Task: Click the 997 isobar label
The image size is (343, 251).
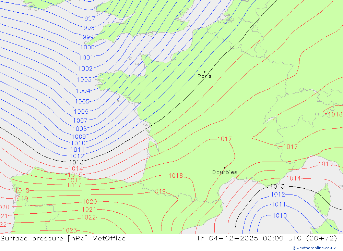Action: click(x=90, y=19)
